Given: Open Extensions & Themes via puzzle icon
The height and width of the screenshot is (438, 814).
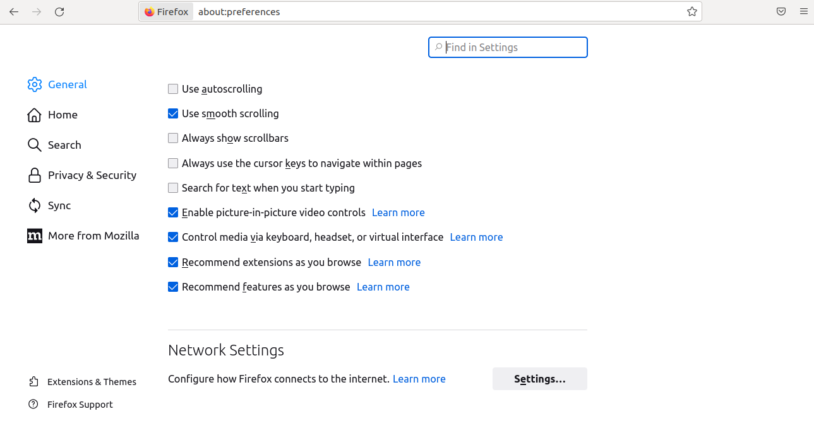Looking at the screenshot, I should point(33,381).
